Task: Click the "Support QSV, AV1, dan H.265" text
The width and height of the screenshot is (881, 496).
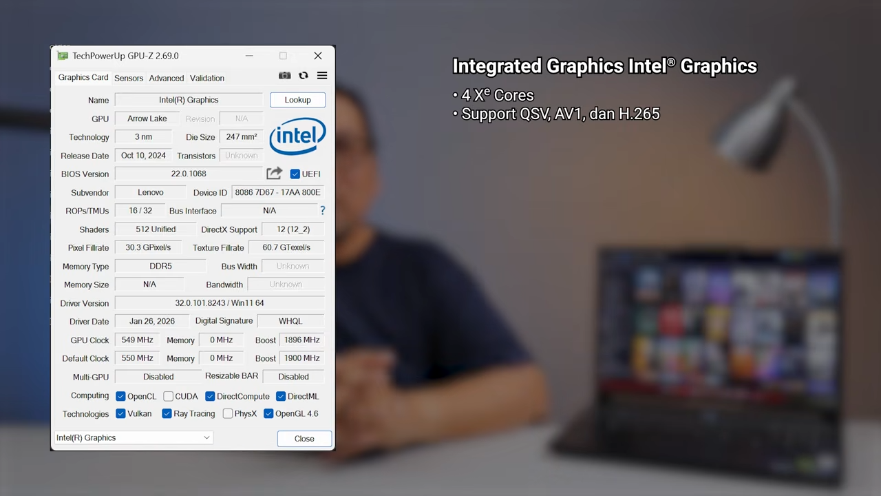Action: click(556, 114)
